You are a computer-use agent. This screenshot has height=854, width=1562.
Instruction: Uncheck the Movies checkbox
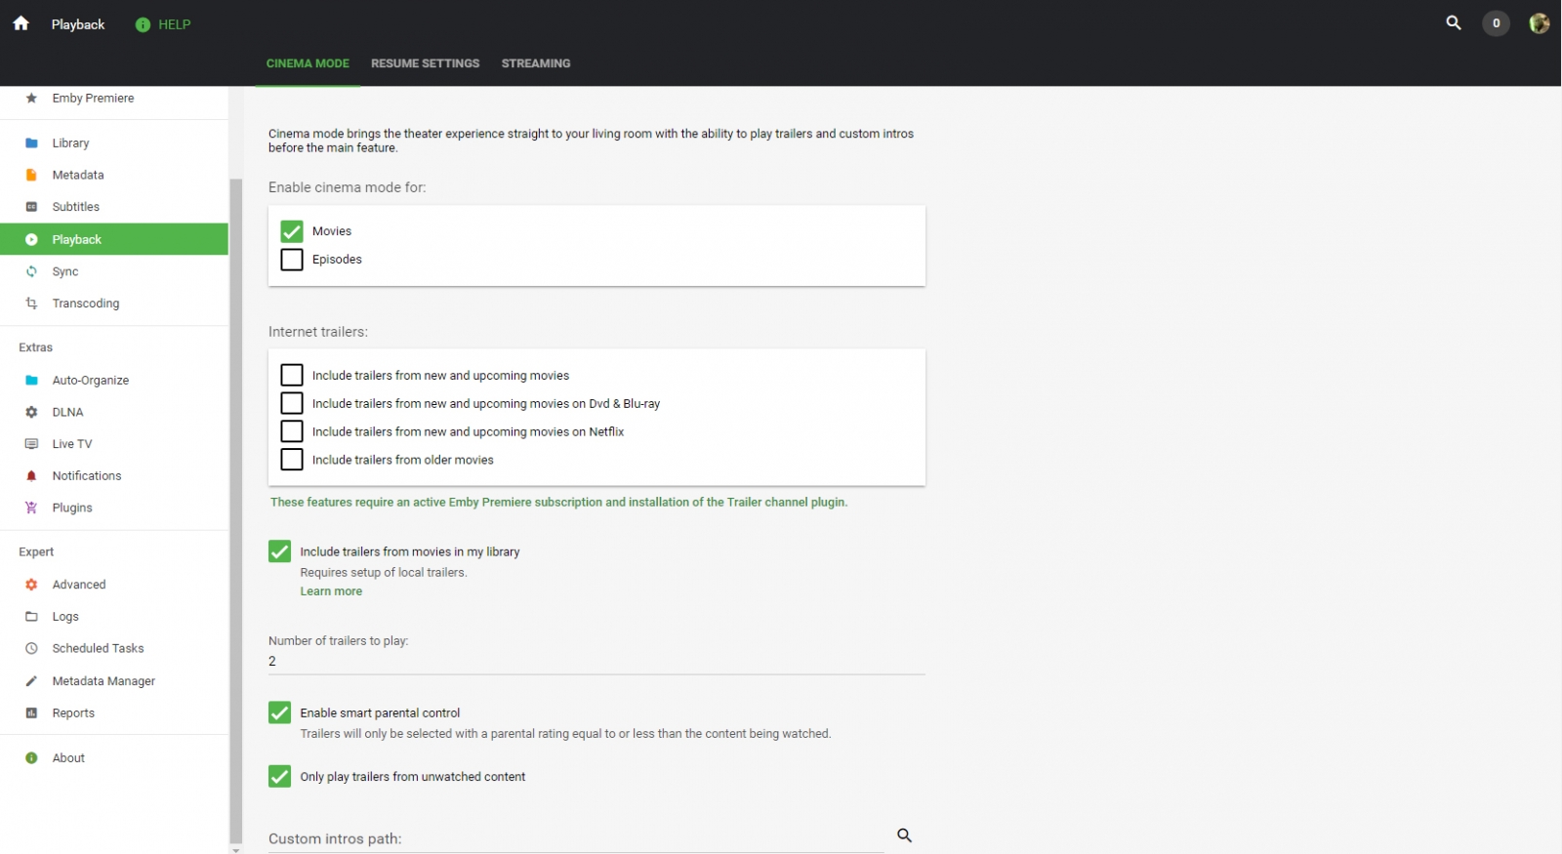pyautogui.click(x=291, y=231)
